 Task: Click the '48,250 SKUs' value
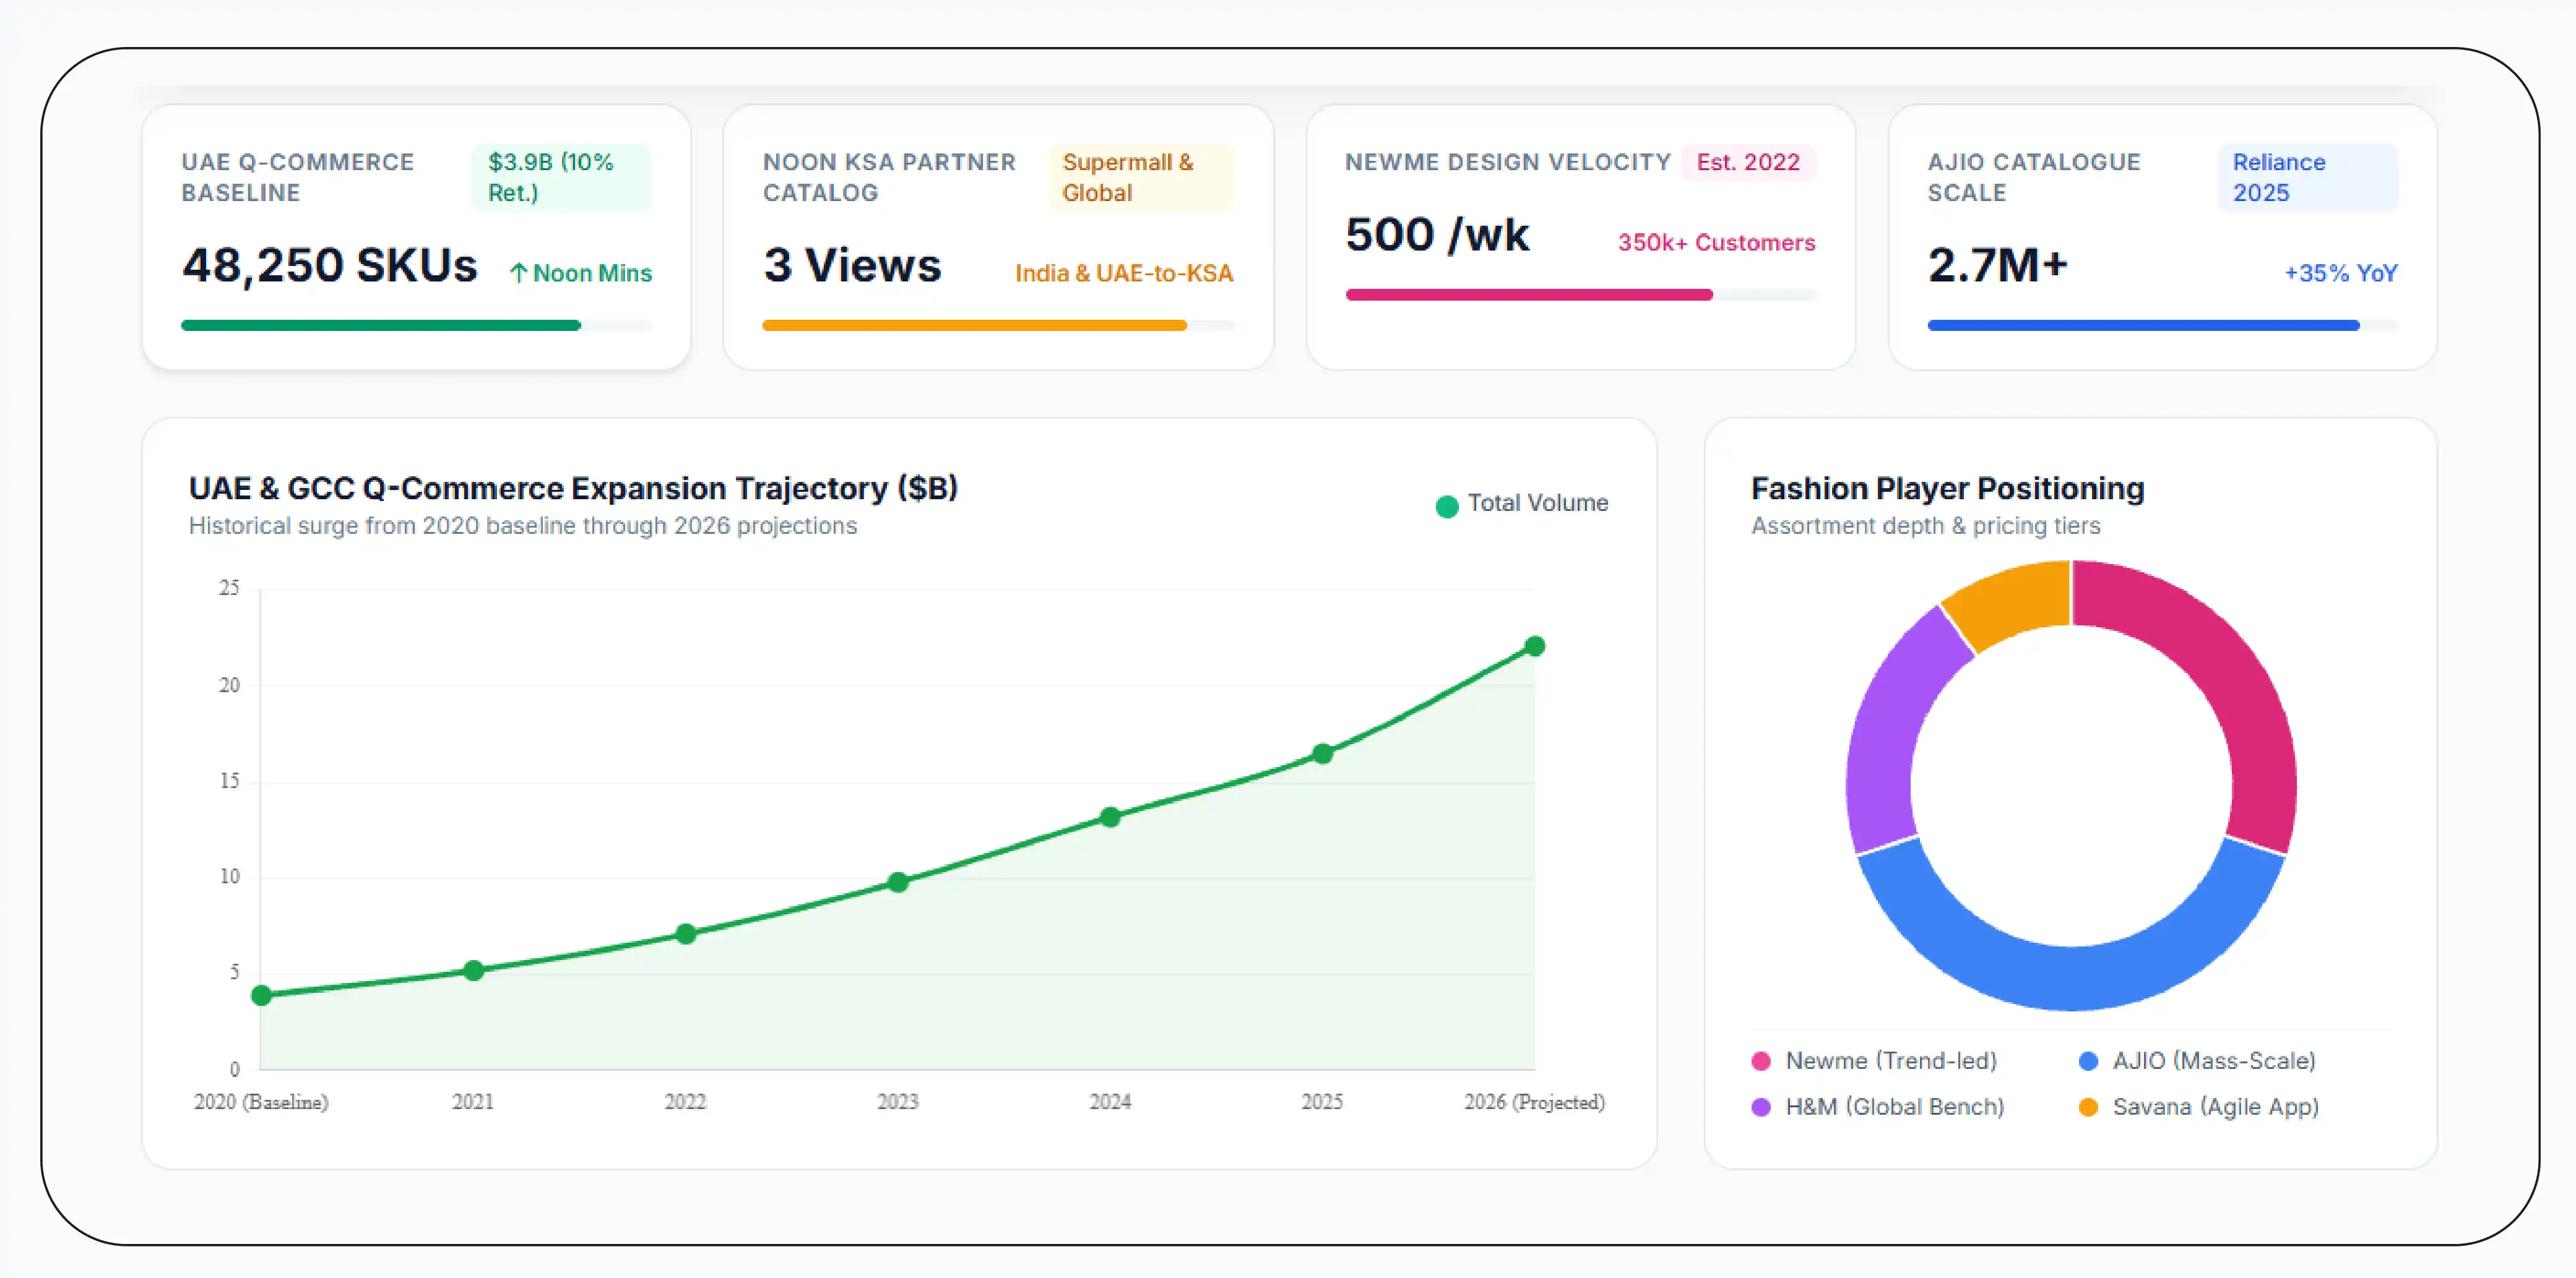[x=330, y=266]
